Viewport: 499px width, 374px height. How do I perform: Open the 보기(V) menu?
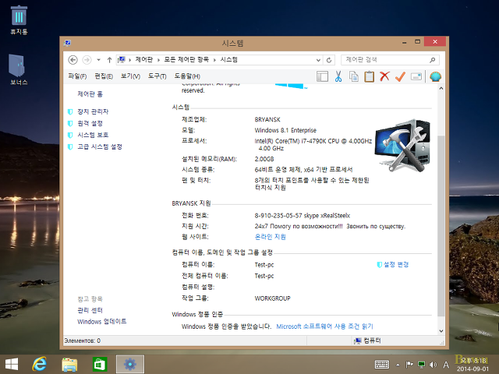coord(130,76)
